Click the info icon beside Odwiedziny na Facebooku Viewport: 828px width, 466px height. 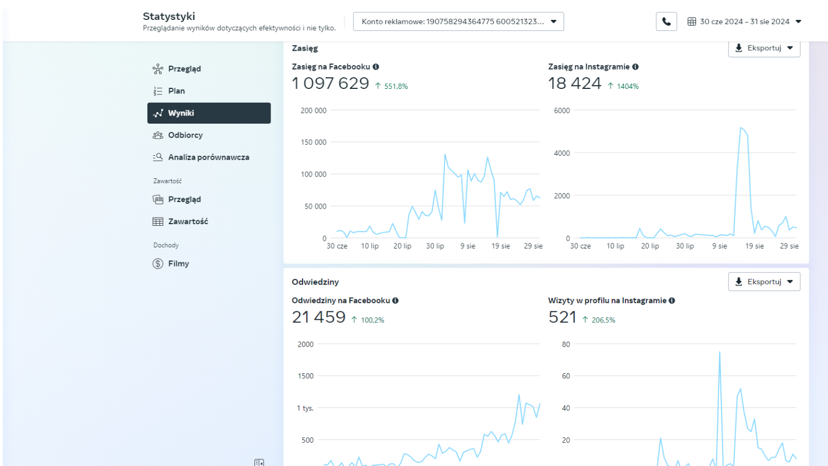395,301
